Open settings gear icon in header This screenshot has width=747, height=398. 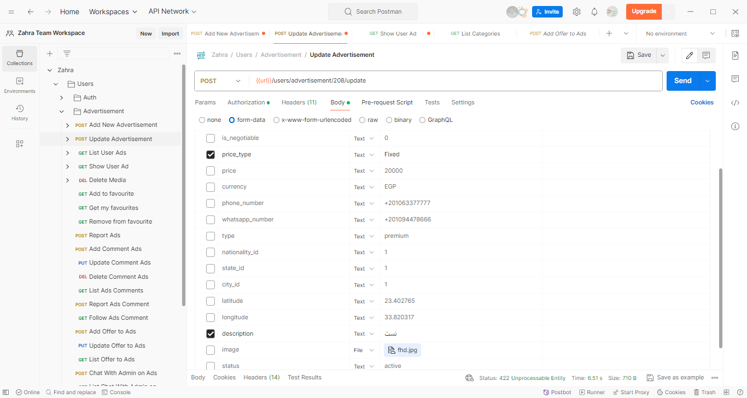click(576, 11)
